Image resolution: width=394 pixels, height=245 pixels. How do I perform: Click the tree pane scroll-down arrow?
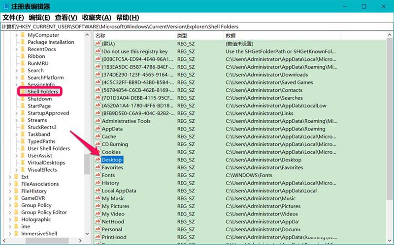(x=87, y=234)
